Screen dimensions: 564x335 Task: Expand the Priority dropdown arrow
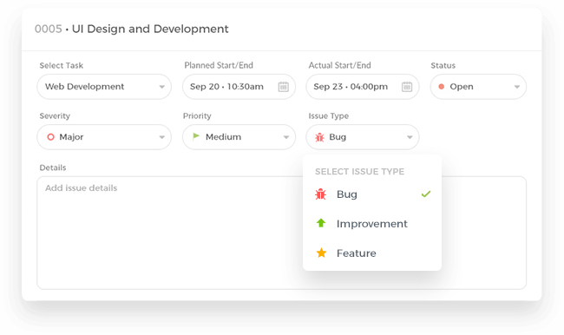(286, 137)
